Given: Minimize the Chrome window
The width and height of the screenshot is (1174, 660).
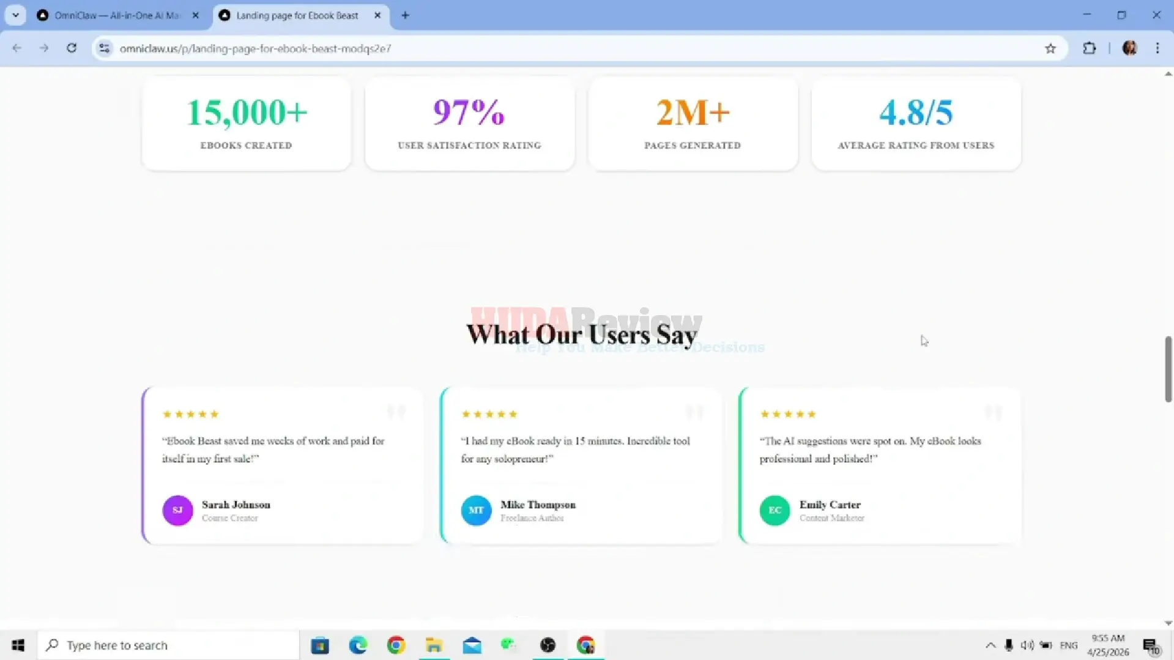Looking at the screenshot, I should [x=1087, y=15].
